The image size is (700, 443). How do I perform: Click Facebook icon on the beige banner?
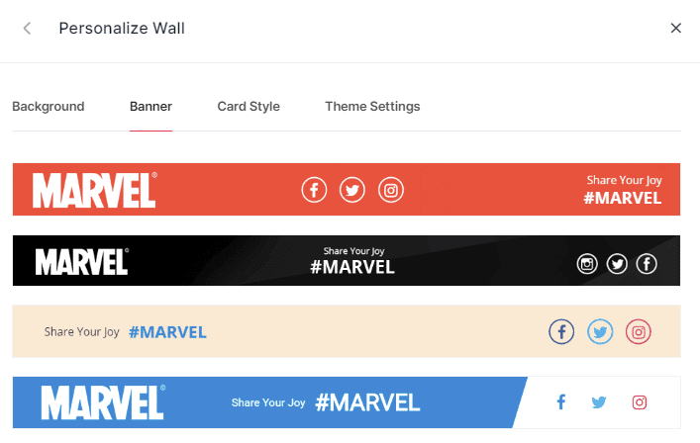561,332
